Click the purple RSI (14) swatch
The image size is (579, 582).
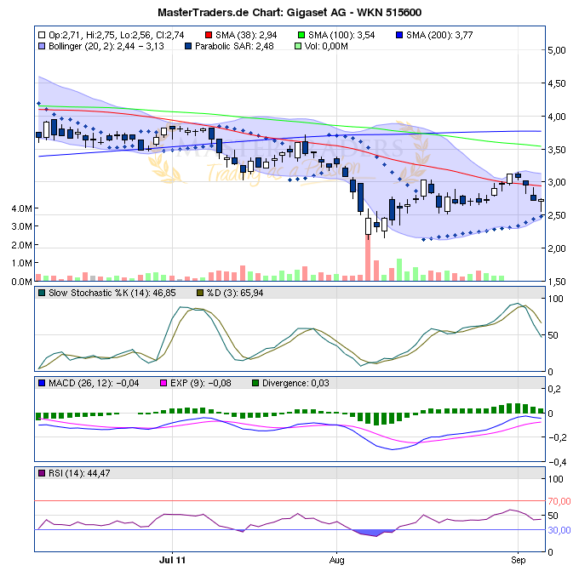click(42, 473)
